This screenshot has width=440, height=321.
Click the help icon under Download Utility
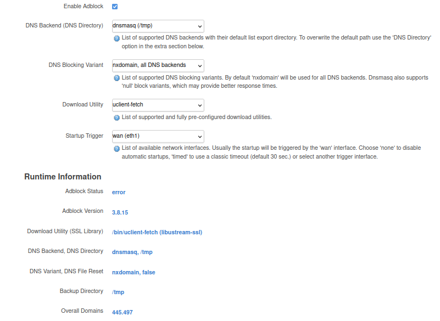[x=117, y=118]
